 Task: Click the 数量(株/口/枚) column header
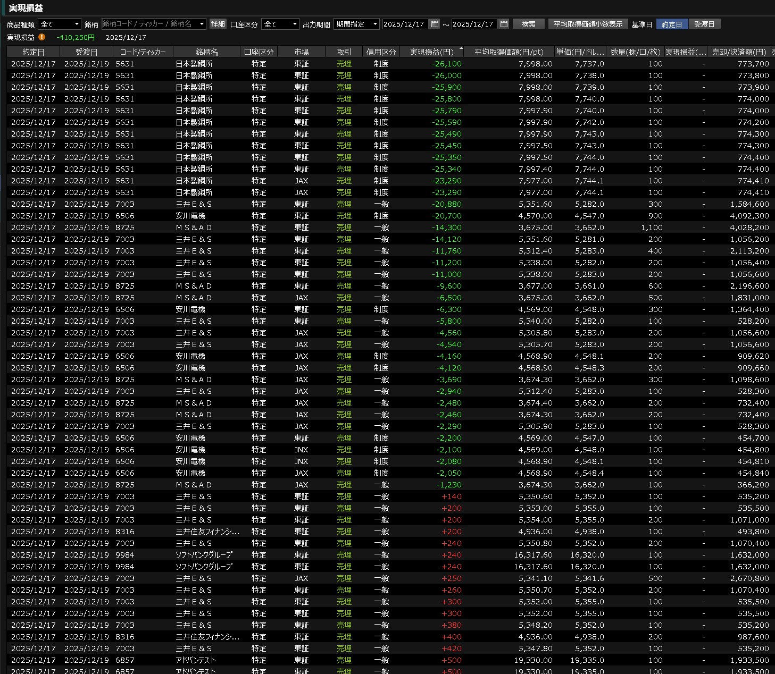click(x=635, y=52)
